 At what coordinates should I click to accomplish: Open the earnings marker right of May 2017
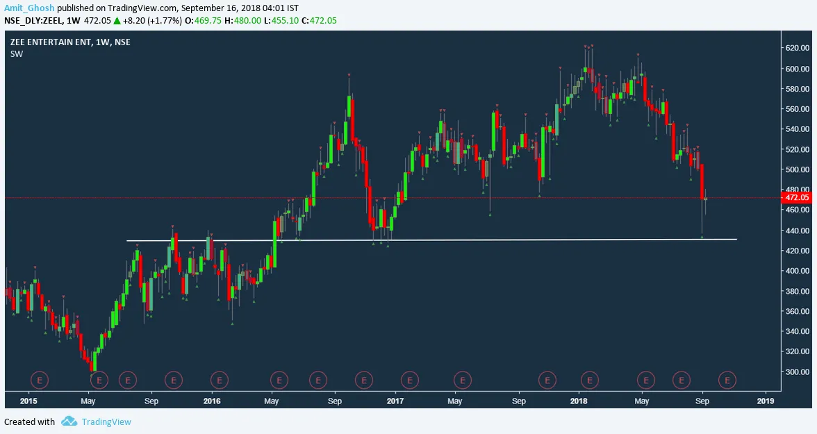coord(462,380)
